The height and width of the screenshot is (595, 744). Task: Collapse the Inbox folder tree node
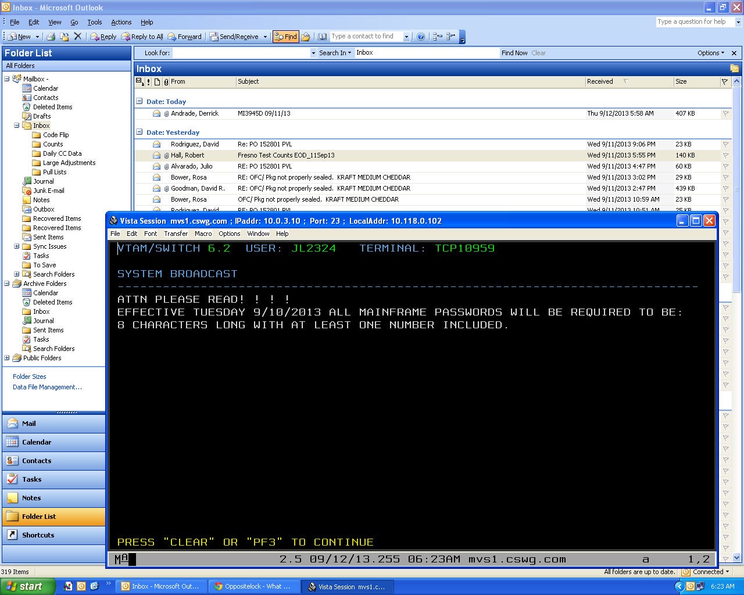tap(17, 126)
